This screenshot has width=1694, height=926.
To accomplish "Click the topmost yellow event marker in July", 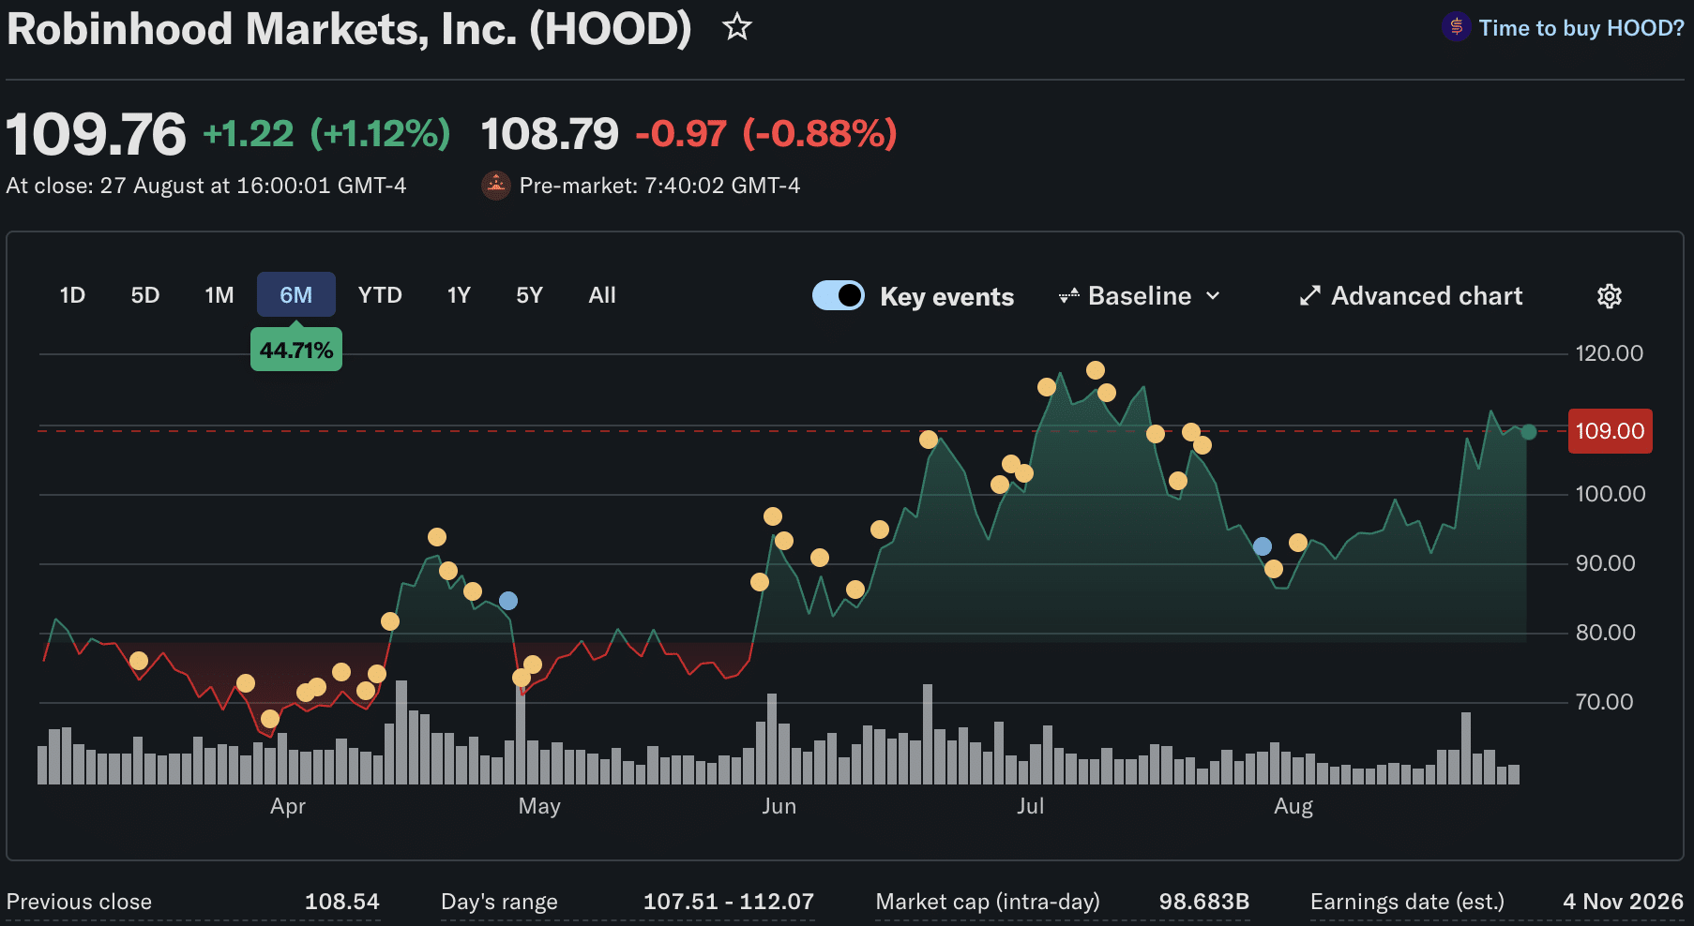I will click(1096, 370).
